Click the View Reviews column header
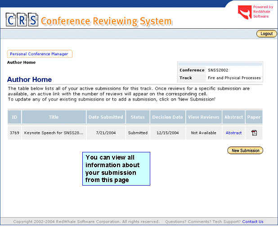This screenshot has width=278, height=240. (x=204, y=117)
